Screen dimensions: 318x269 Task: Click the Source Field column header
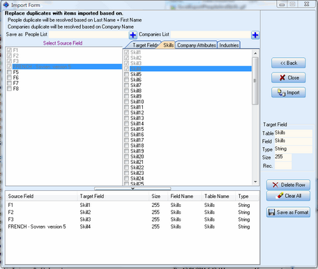pos(42,197)
